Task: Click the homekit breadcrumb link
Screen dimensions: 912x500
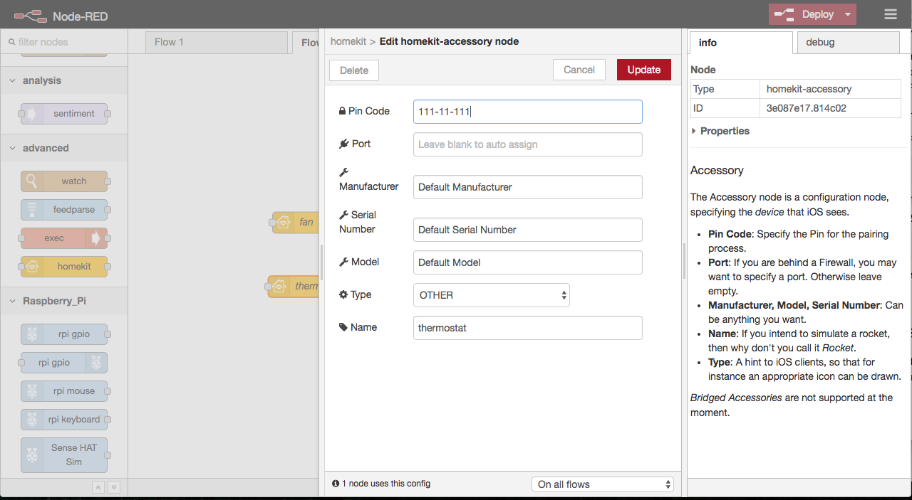Action: [348, 42]
